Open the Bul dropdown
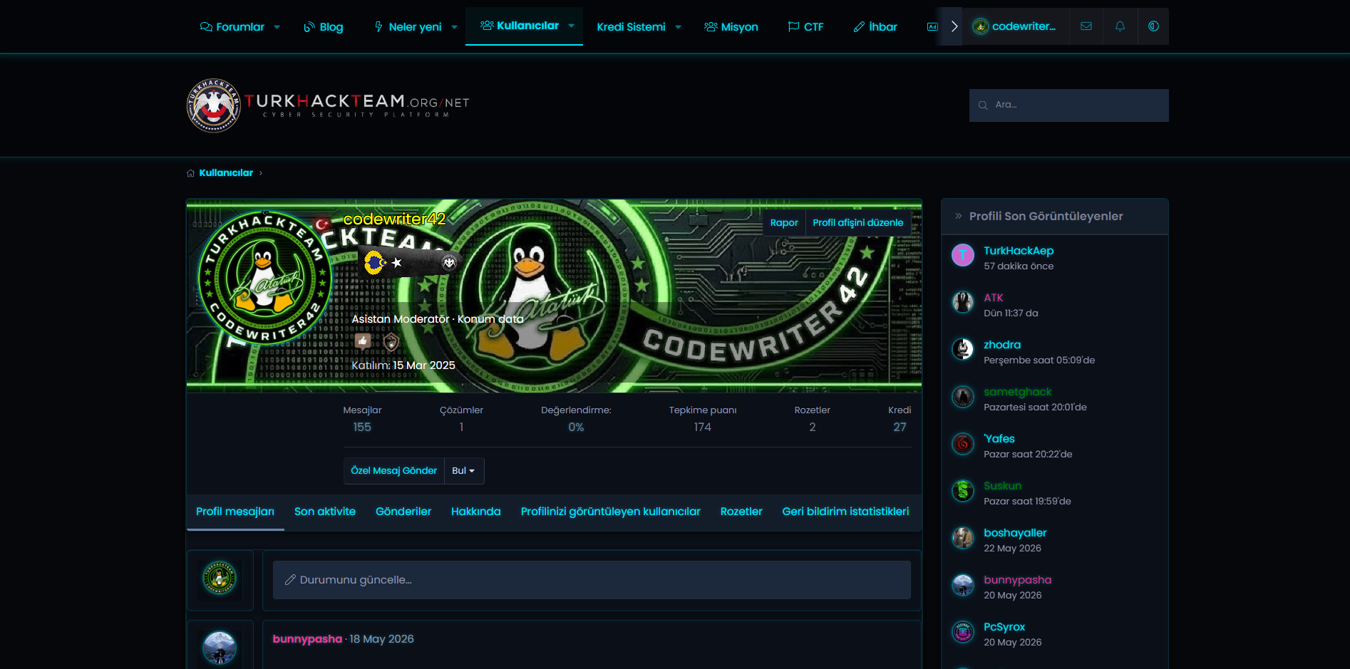 click(464, 471)
